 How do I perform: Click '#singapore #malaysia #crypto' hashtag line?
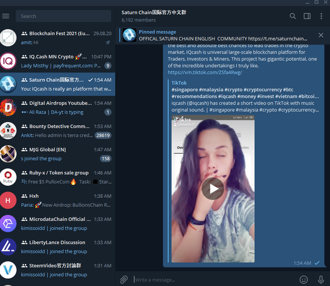pos(233,90)
